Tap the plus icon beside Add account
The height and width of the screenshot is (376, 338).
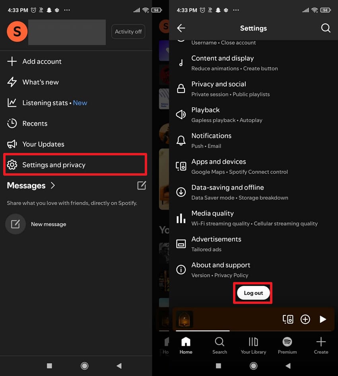(12, 61)
